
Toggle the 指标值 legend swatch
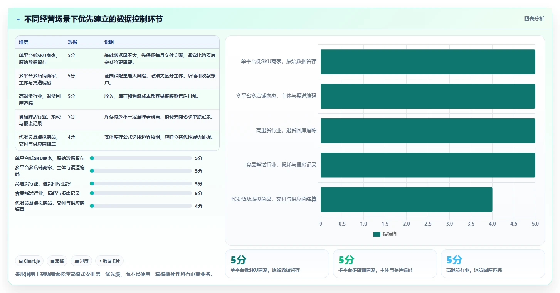(x=377, y=234)
